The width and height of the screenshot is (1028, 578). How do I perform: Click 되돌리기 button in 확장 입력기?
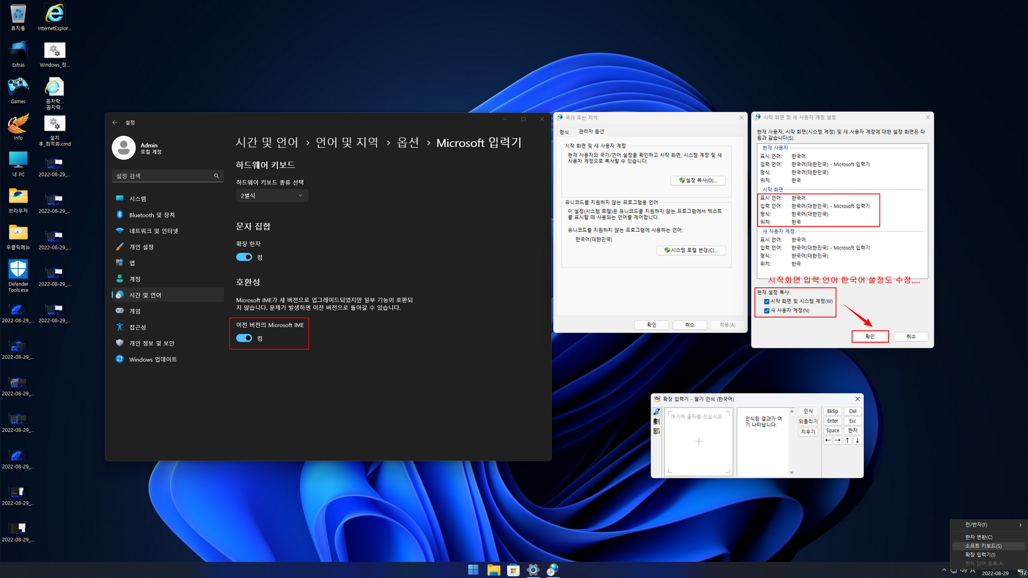(808, 421)
